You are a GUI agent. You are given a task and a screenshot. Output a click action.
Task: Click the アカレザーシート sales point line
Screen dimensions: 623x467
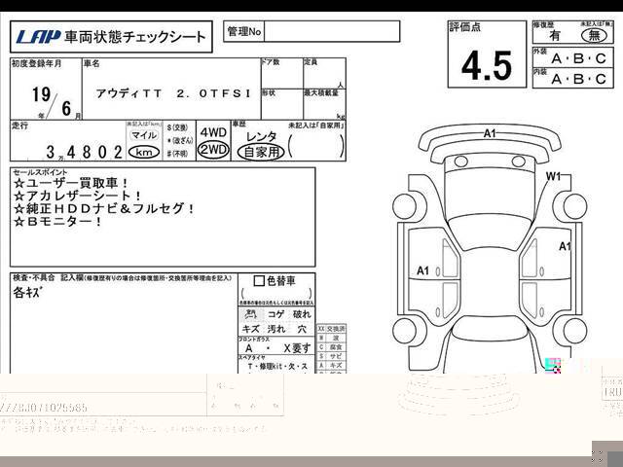tap(77, 196)
